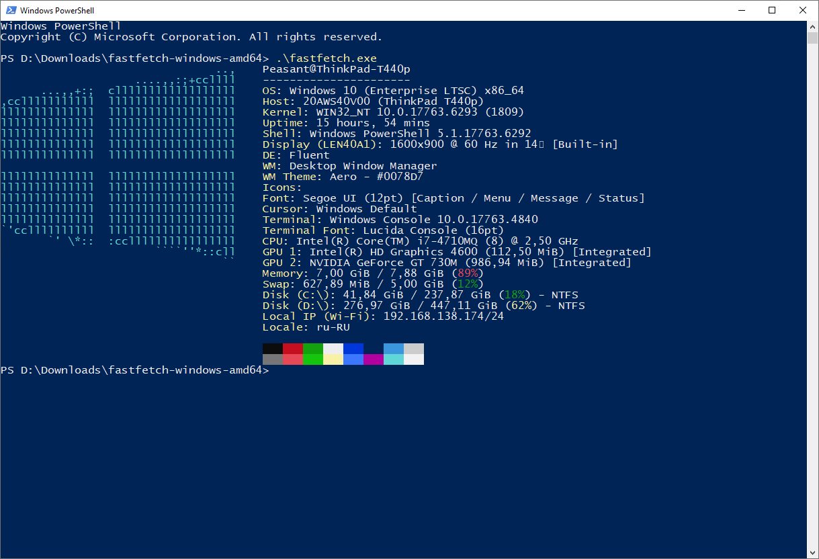Click the GPU 1 line 'Intel(R) HD Graphics 4600'
Screen dimensions: 819x559
coord(394,252)
